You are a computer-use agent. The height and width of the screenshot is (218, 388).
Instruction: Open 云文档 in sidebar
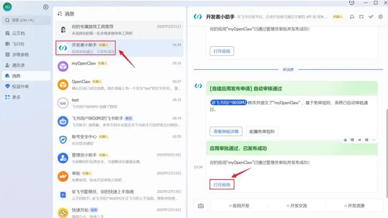[x=26, y=33]
